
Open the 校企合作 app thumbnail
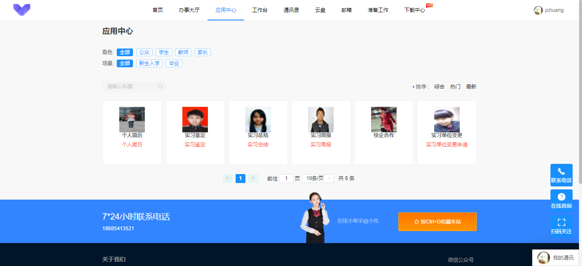[x=384, y=120]
